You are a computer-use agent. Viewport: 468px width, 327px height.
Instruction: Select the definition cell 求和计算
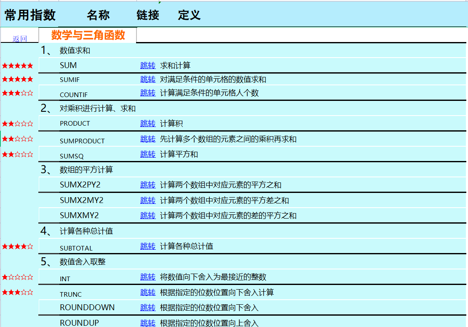(x=175, y=65)
